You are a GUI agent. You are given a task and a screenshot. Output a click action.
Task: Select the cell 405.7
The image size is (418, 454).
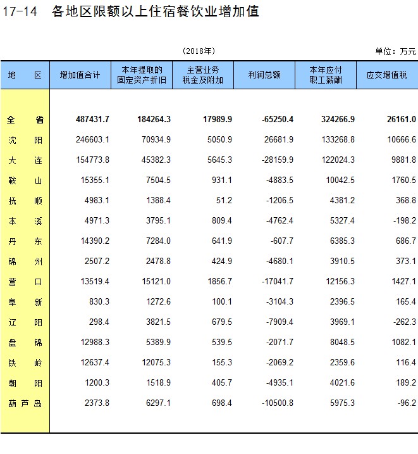pos(222,383)
